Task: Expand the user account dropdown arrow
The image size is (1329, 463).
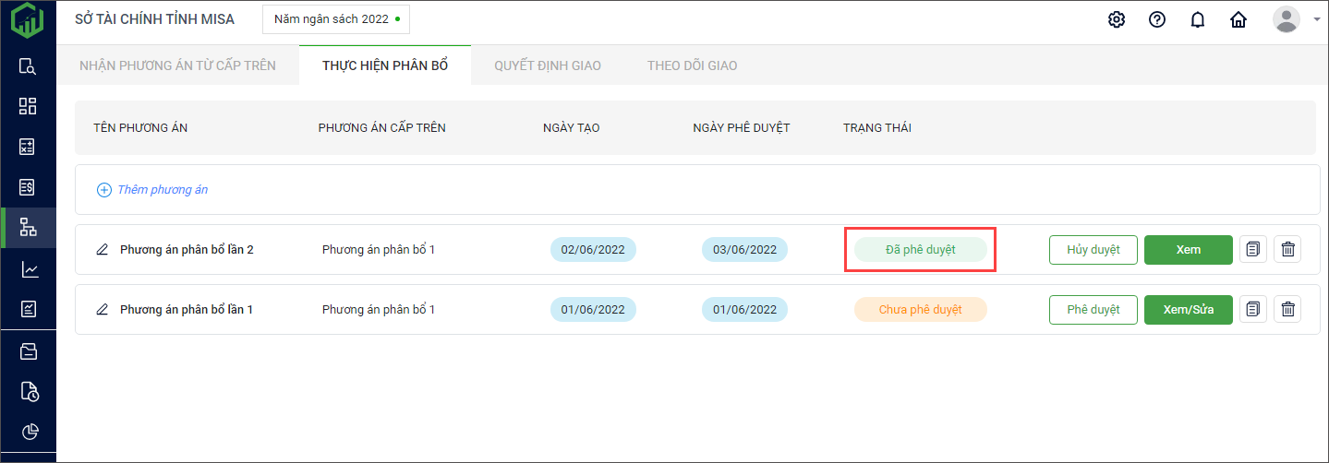Action: point(1316,19)
